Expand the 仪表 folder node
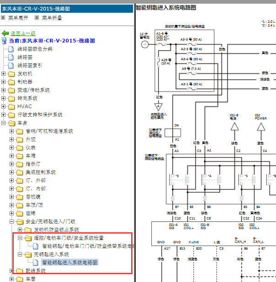This screenshot has height=282, width=276. click(x=11, y=148)
